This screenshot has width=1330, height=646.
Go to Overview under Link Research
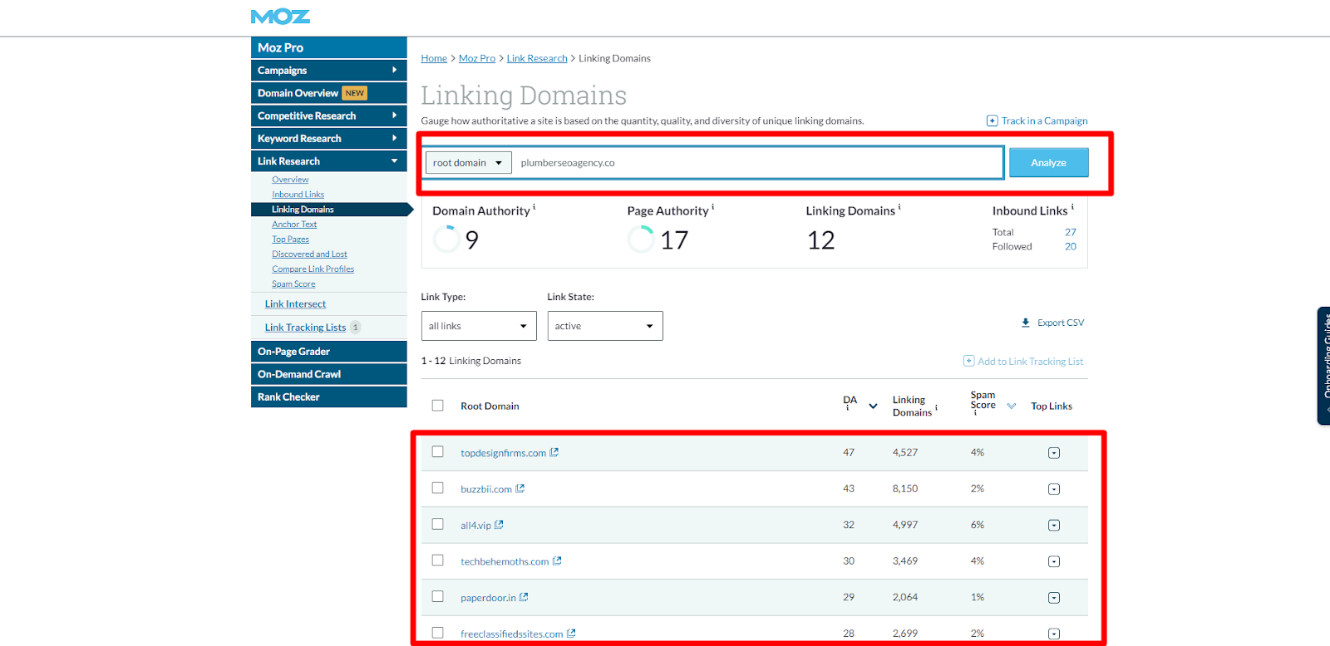point(290,180)
